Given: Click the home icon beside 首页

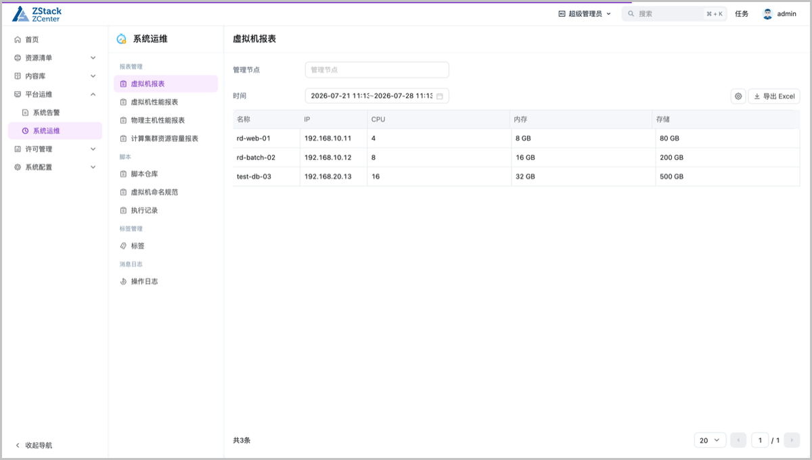Looking at the screenshot, I should coord(18,40).
